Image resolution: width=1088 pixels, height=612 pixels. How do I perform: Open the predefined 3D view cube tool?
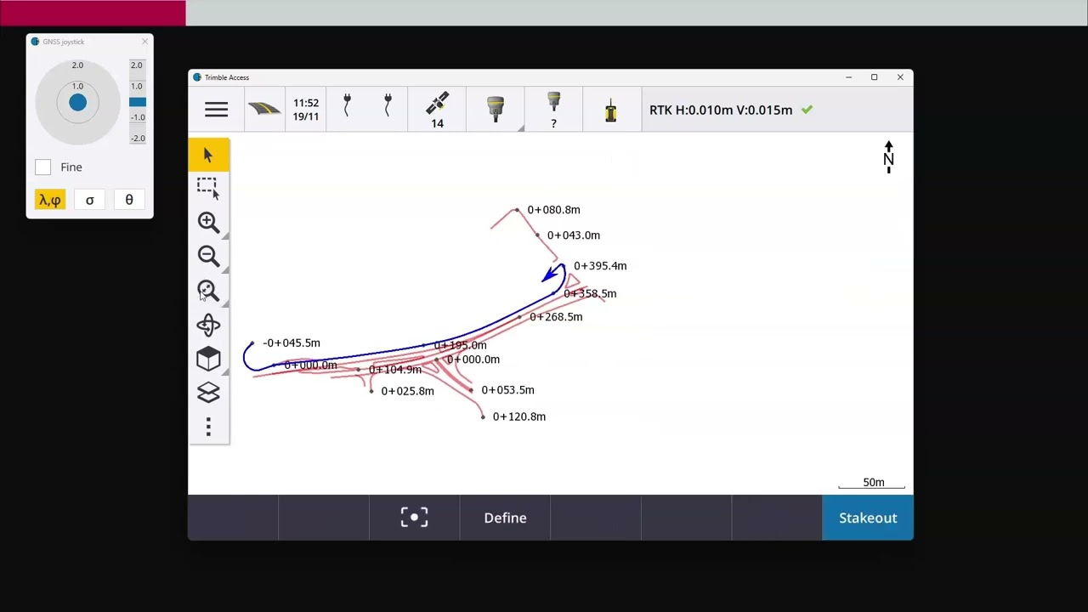tap(208, 359)
